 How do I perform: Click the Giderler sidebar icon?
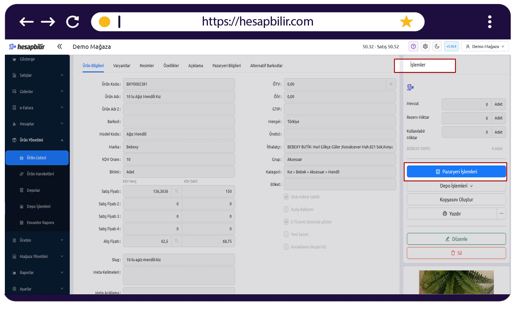click(x=14, y=91)
